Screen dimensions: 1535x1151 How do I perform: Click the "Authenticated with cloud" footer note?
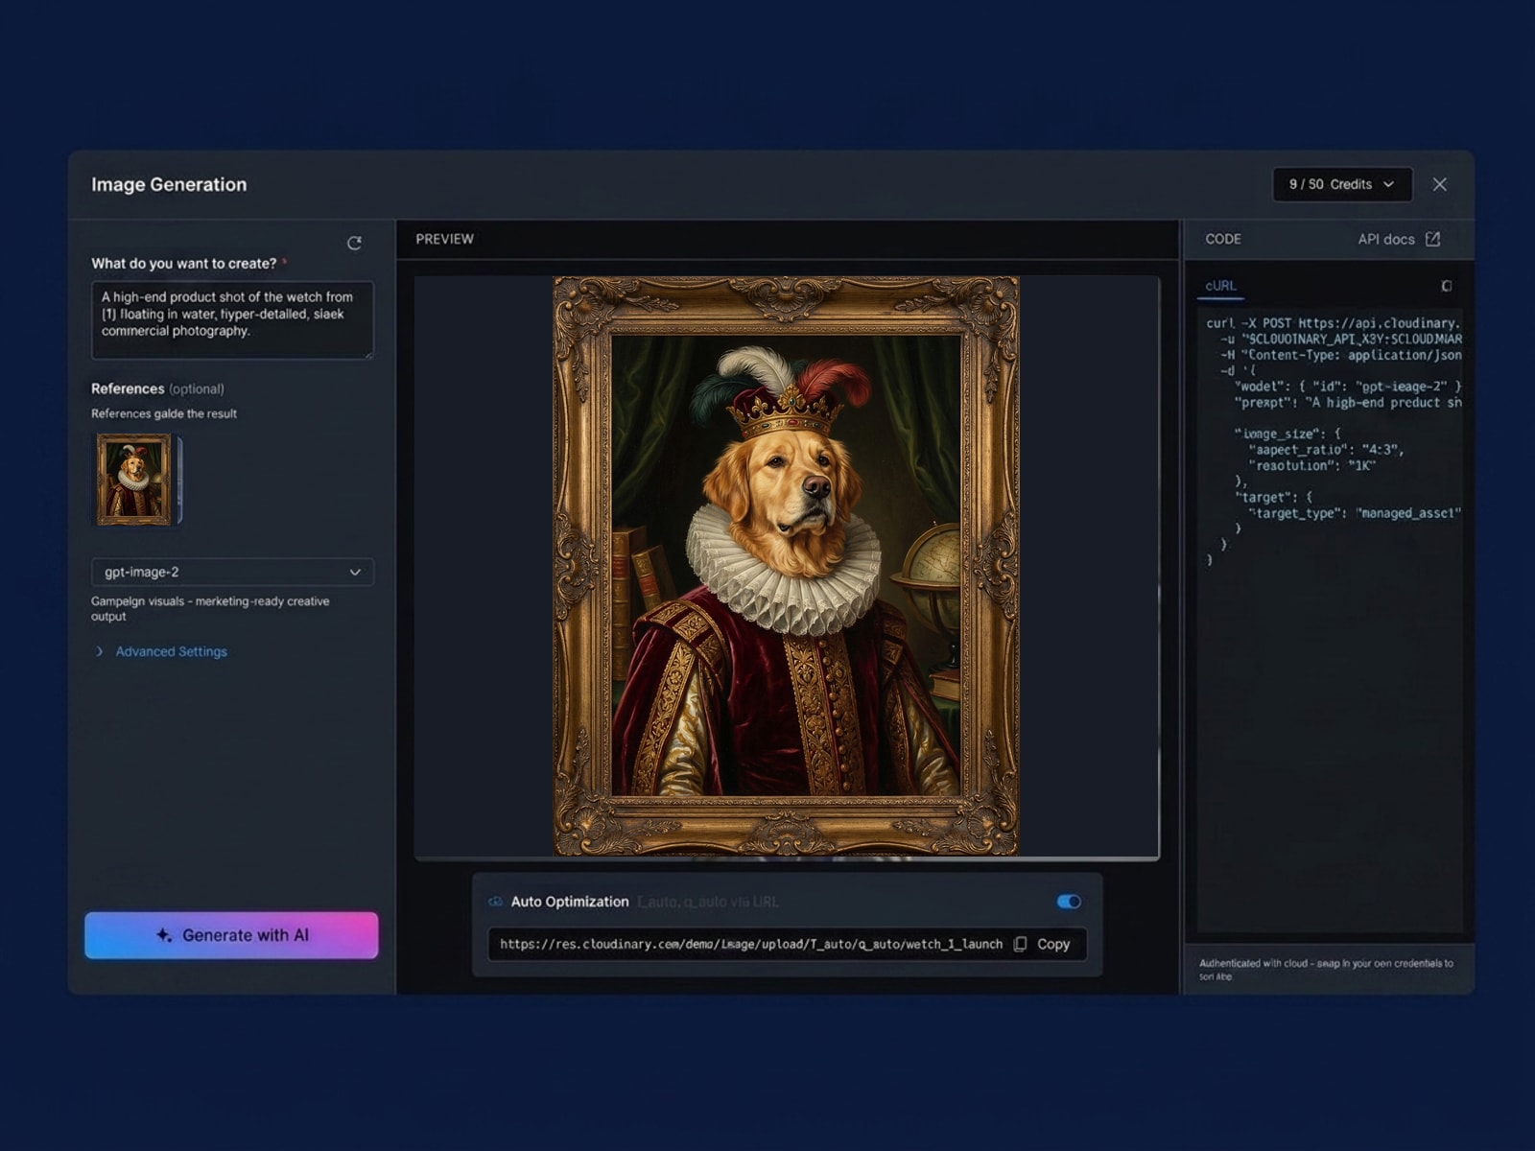coord(1326,970)
